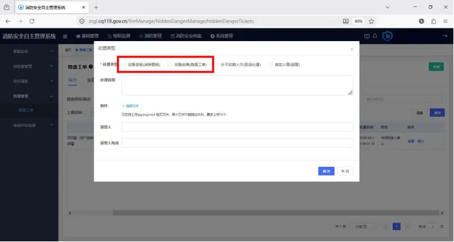The image size is (454, 242).
Task: Open reader view icon in address bar
Action: point(346,21)
